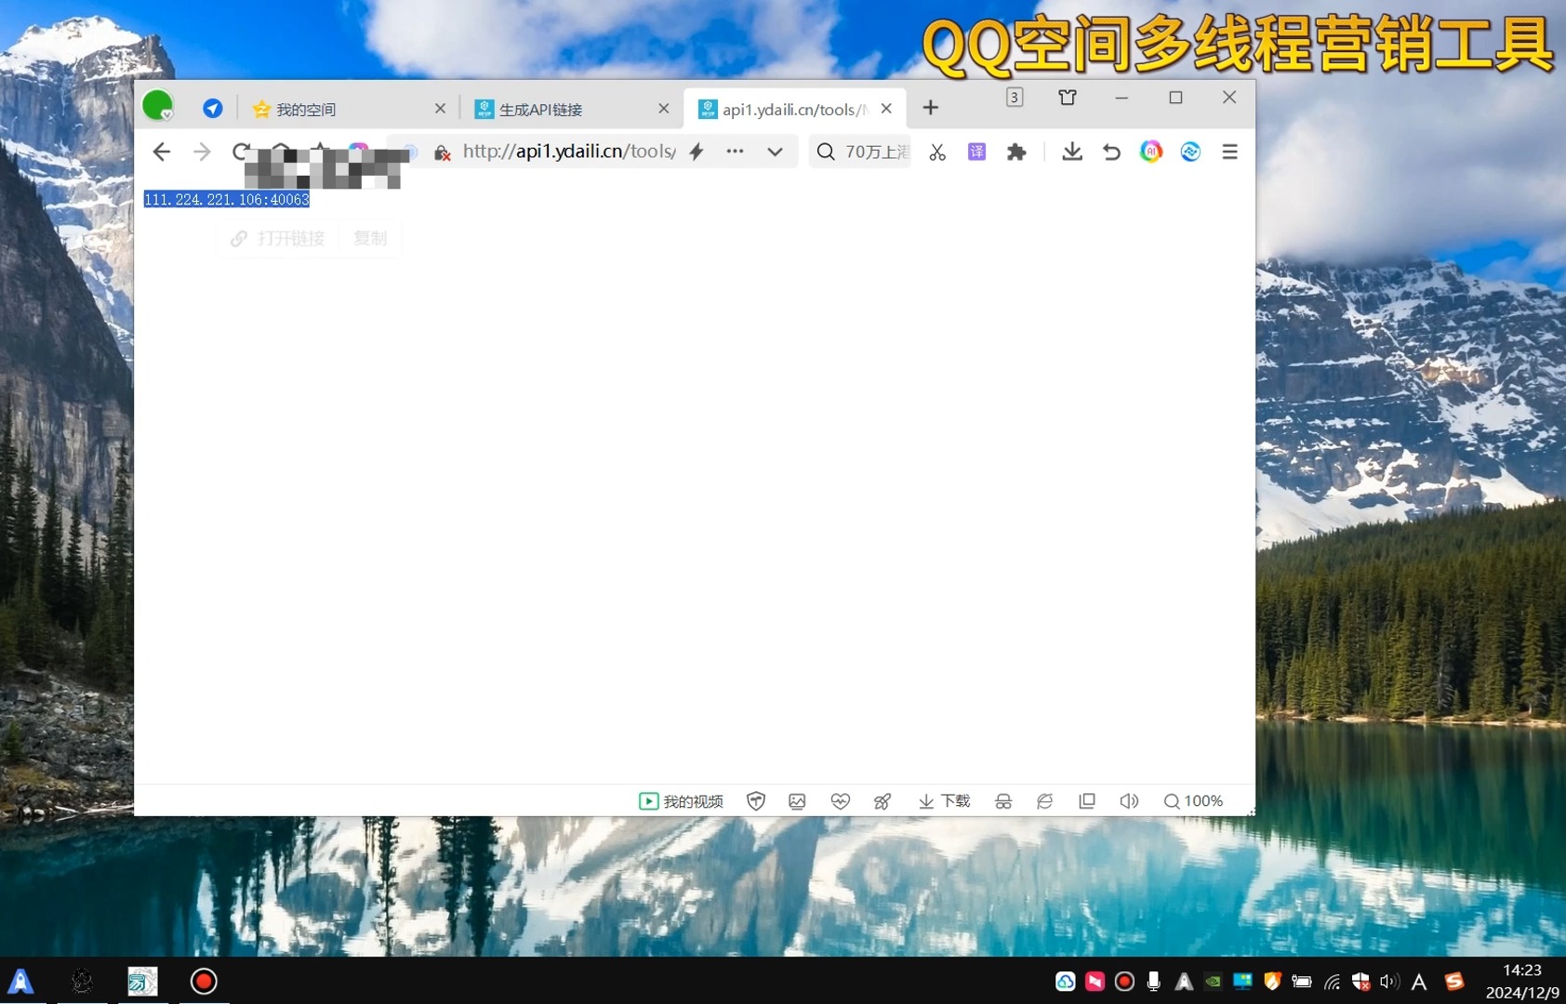This screenshot has width=1566, height=1004.
Task: Click the split-window icon in status bar
Action: (1086, 801)
